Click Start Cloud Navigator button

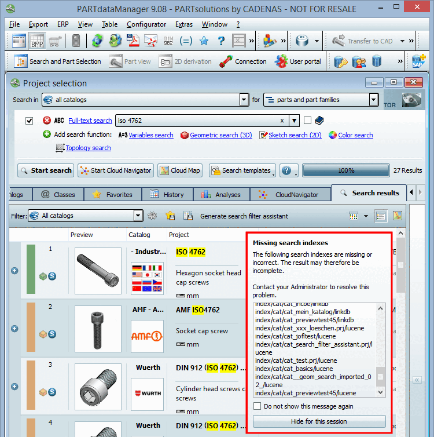(116, 170)
